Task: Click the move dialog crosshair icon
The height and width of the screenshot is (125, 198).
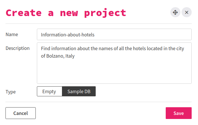Action: pos(175,12)
